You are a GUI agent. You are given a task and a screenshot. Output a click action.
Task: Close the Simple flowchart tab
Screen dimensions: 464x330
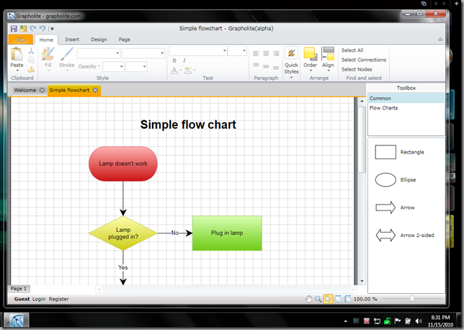(x=95, y=90)
